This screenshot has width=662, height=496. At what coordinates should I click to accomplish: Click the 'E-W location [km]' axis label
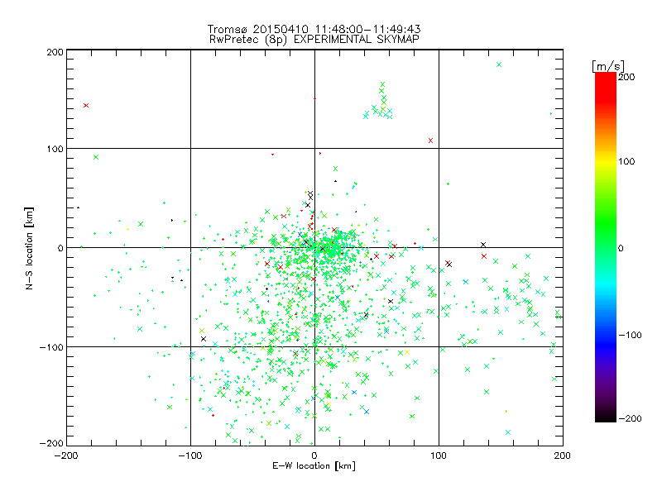(x=314, y=466)
